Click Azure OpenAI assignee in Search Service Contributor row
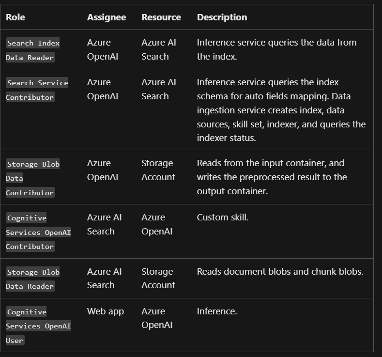The height and width of the screenshot is (357, 382). point(103,89)
